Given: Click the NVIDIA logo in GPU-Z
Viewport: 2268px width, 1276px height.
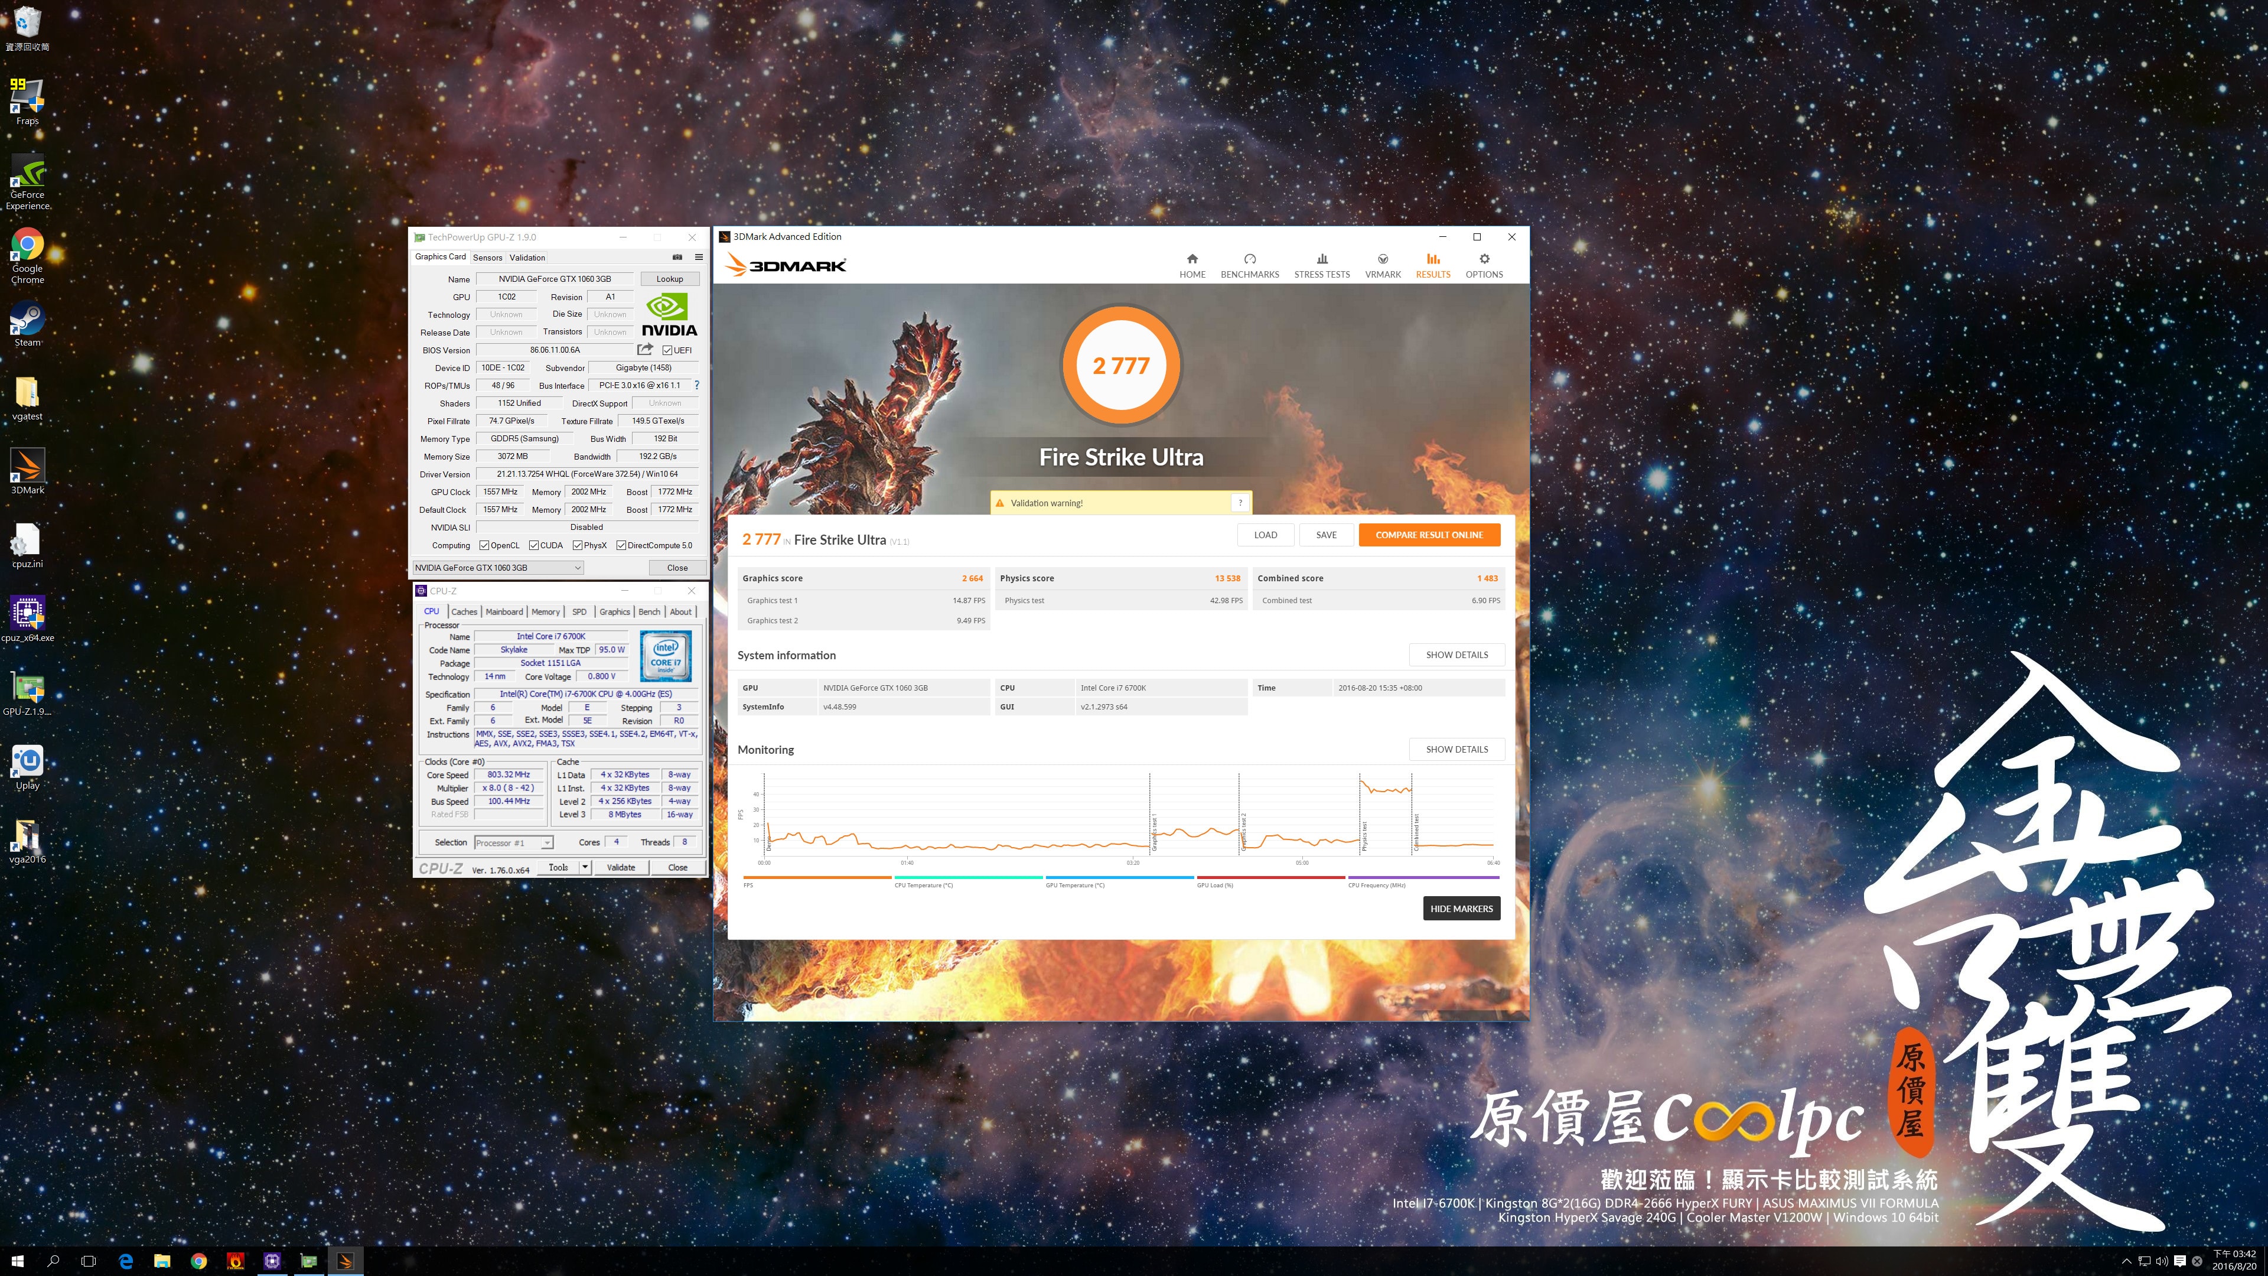Looking at the screenshot, I should 669,314.
